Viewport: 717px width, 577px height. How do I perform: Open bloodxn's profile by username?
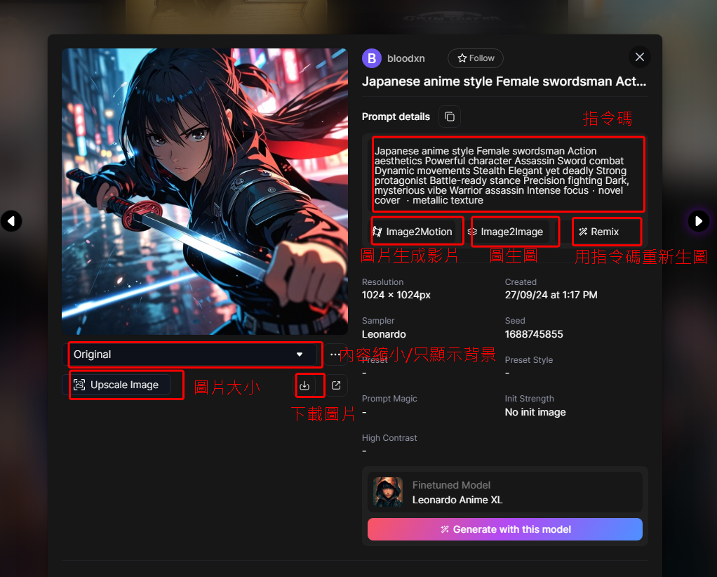[x=406, y=58]
